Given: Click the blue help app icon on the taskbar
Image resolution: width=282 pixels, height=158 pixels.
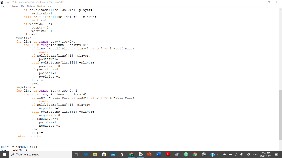Looking at the screenshot, I should [x=213, y=154].
